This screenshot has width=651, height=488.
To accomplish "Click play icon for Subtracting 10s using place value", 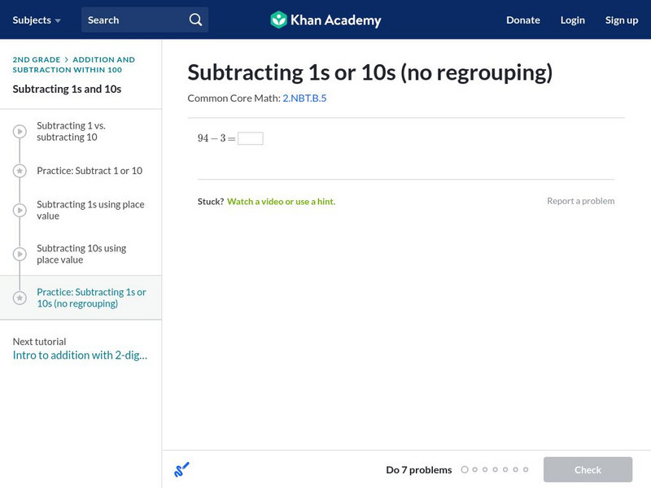I will [20, 255].
